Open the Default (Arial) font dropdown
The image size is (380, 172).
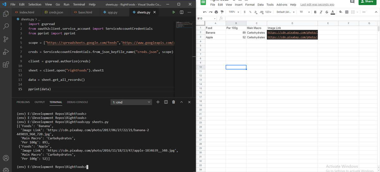(286, 12)
